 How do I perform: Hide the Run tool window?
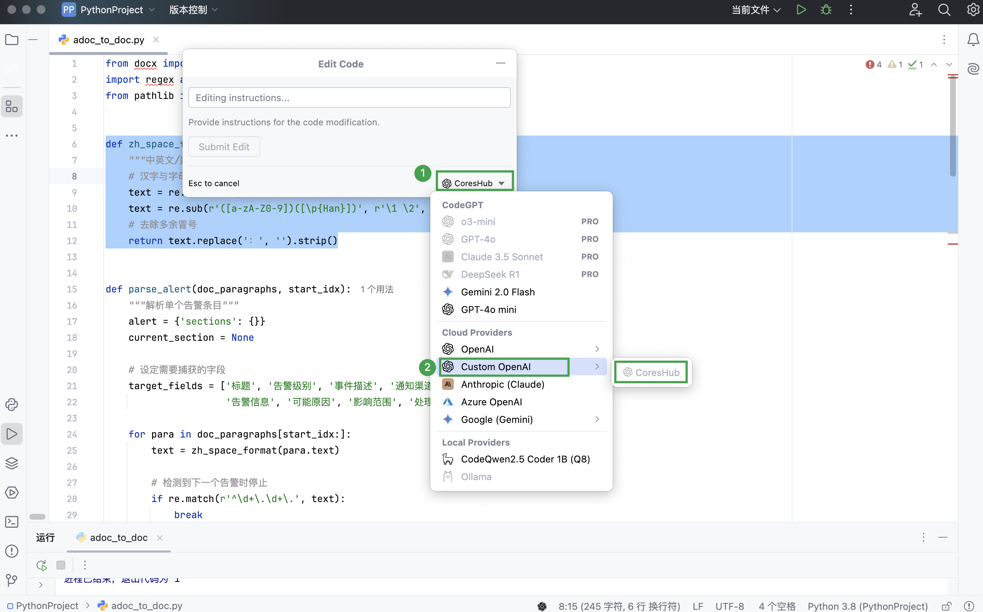pos(943,538)
